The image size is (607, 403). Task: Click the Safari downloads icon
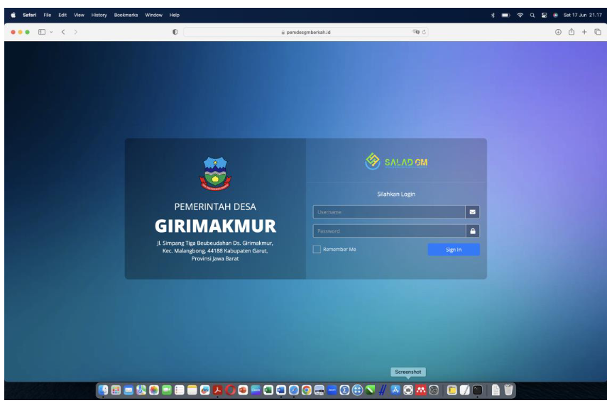pos(559,31)
